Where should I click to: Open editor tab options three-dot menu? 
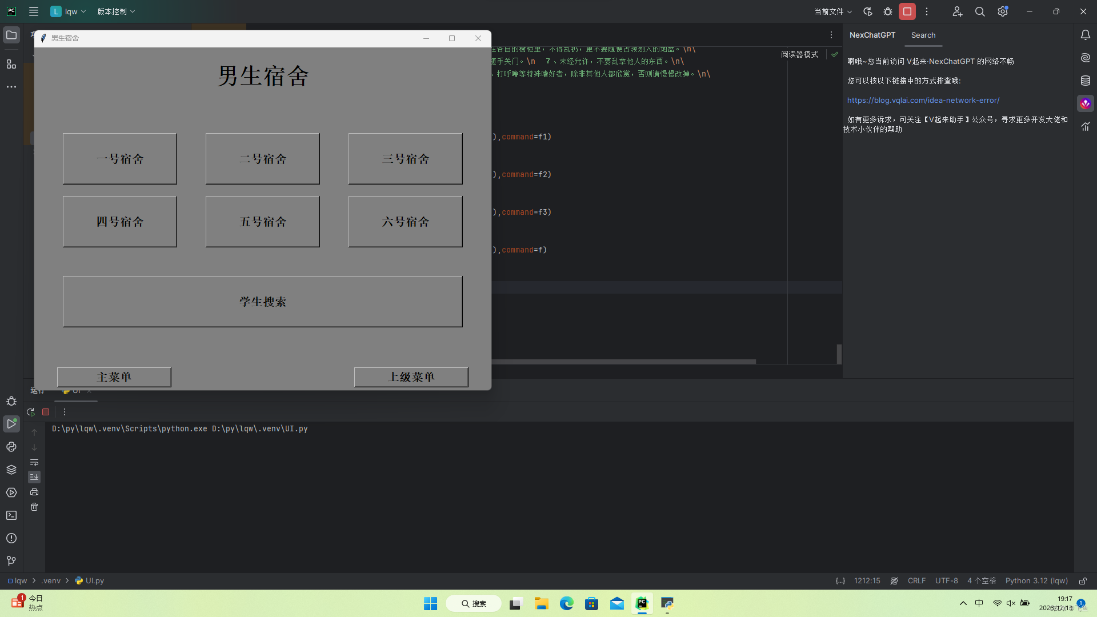click(831, 35)
